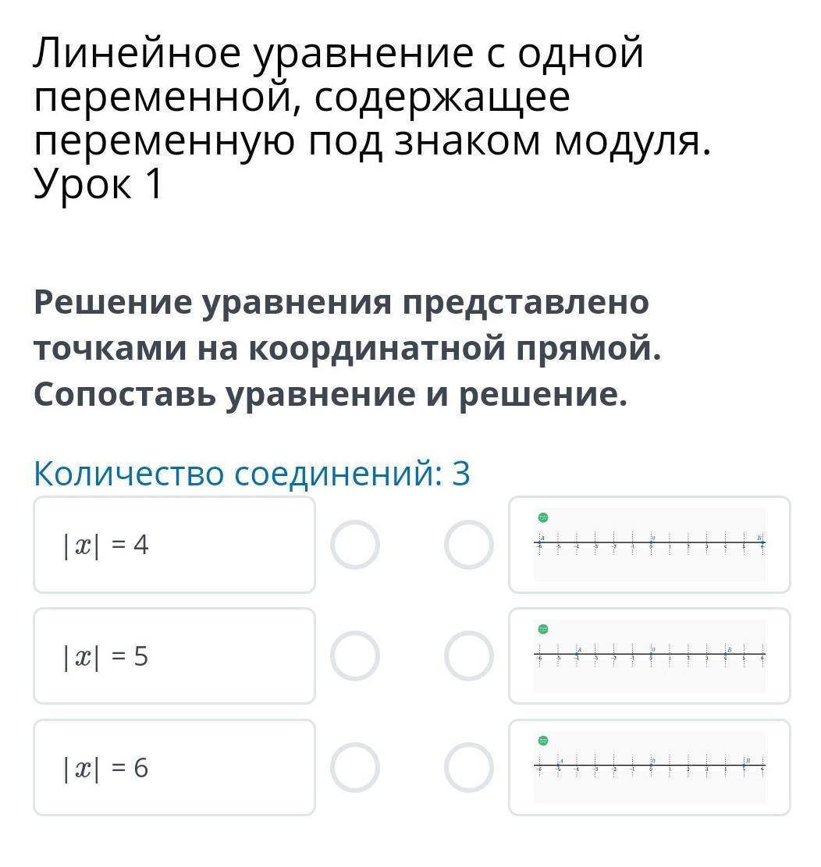Open number line image with points at −4 and 4

(x=649, y=656)
